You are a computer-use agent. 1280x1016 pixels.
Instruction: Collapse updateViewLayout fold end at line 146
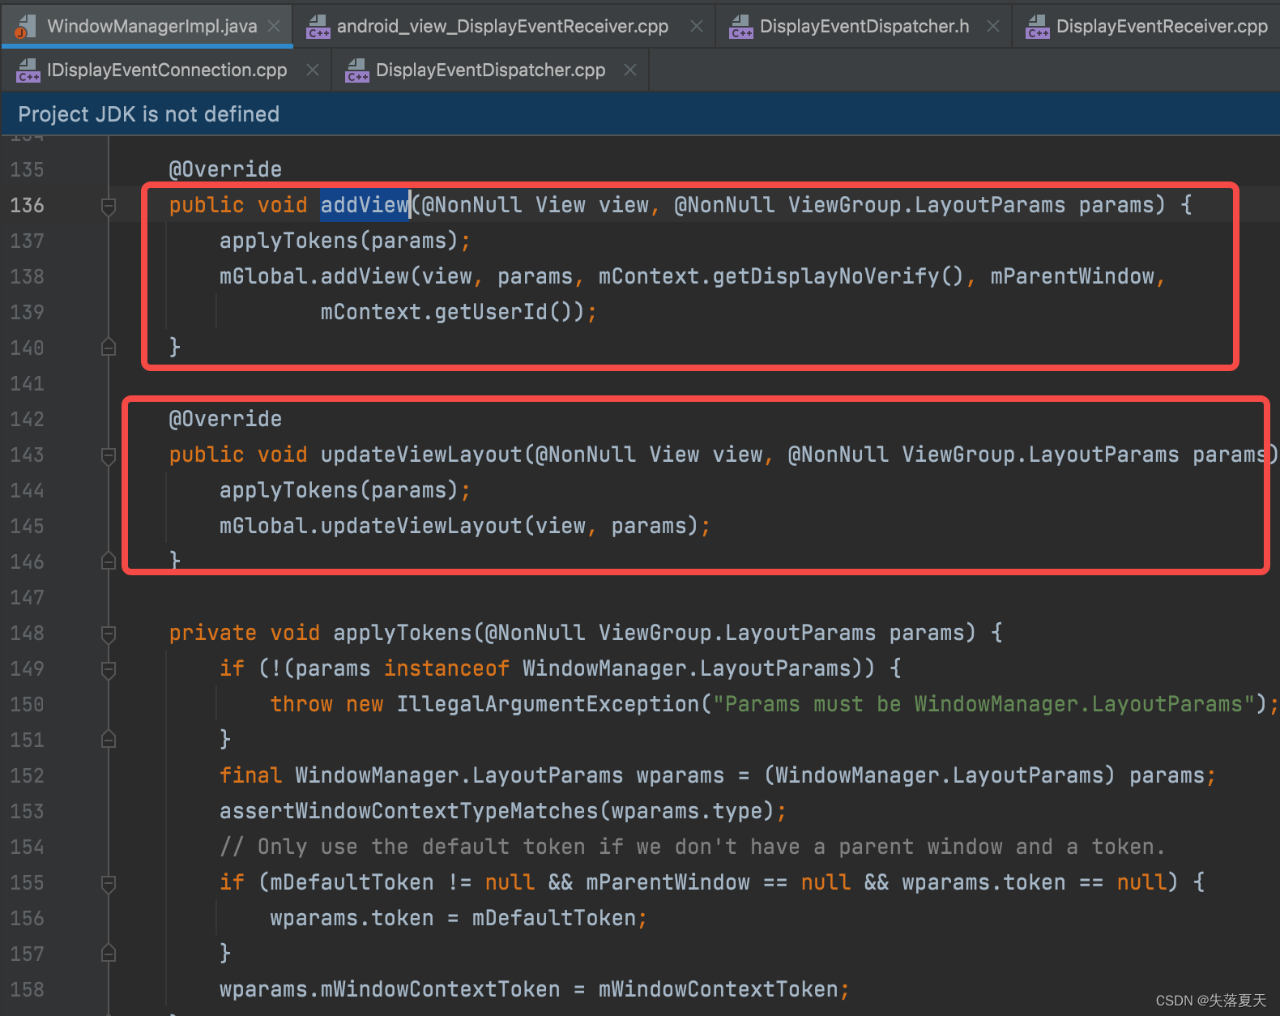click(x=109, y=561)
